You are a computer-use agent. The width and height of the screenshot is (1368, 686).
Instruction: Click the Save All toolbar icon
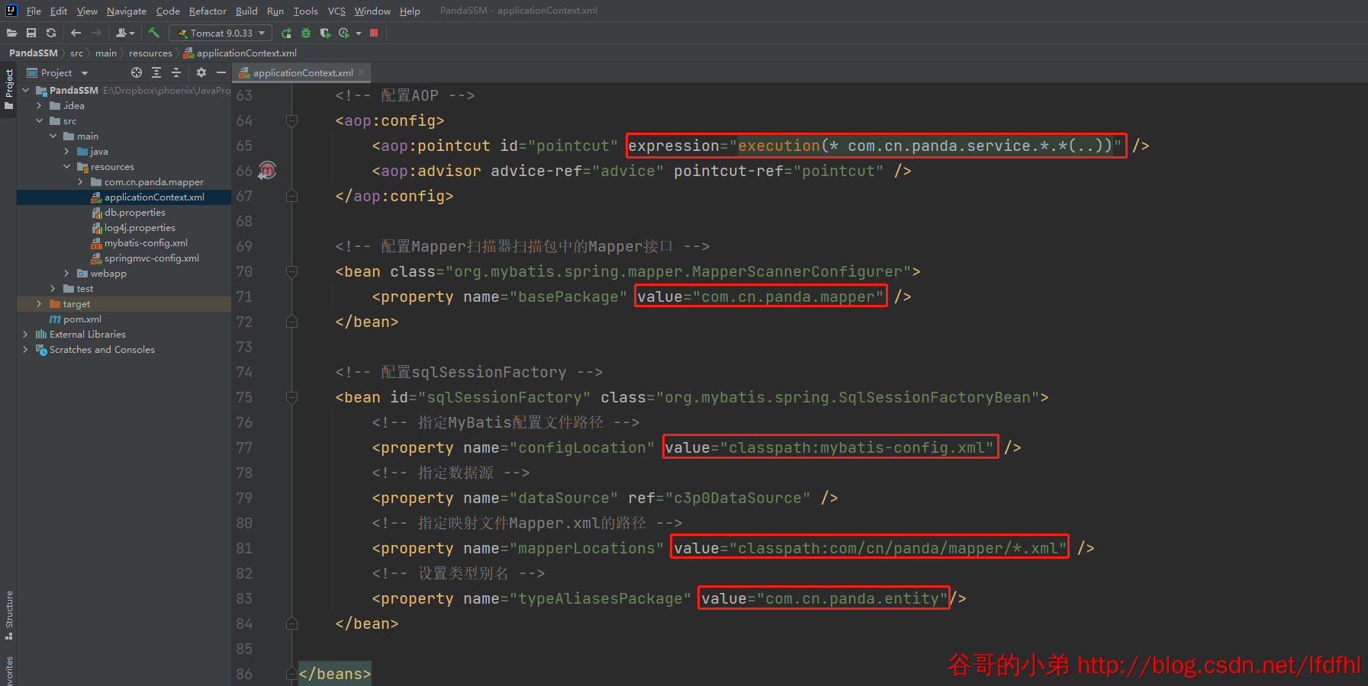click(31, 33)
